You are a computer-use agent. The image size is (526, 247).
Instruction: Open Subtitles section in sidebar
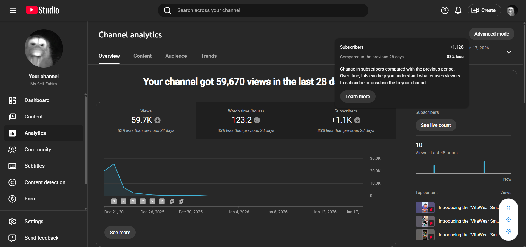[x=35, y=166]
